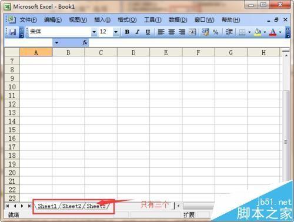294x222 pixels.
Task: Toggle Italic formatting
Action: [x=138, y=32]
